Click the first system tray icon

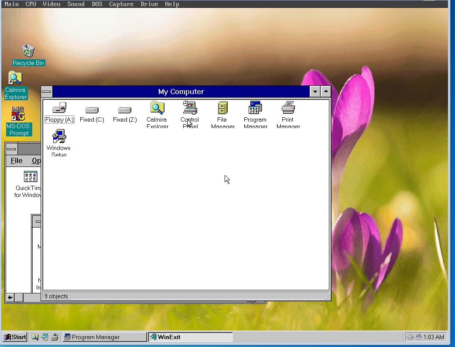pos(410,337)
